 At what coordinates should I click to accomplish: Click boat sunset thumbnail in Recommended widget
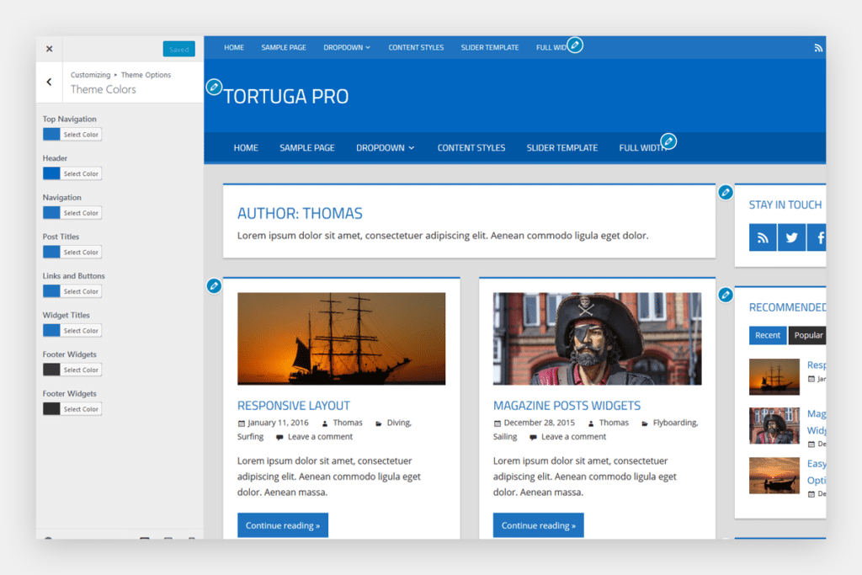(774, 476)
